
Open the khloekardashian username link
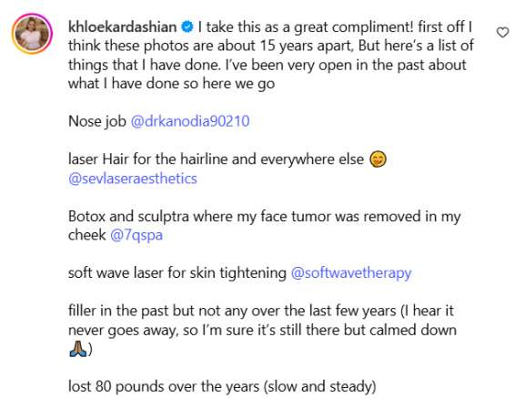(123, 27)
